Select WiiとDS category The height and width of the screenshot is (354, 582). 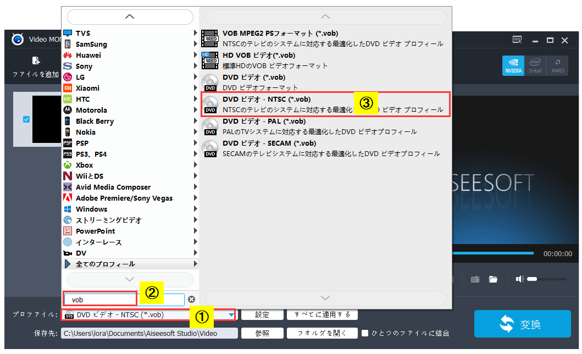click(x=130, y=176)
